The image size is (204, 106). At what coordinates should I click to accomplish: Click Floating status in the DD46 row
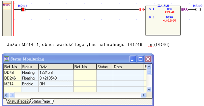(30, 72)
